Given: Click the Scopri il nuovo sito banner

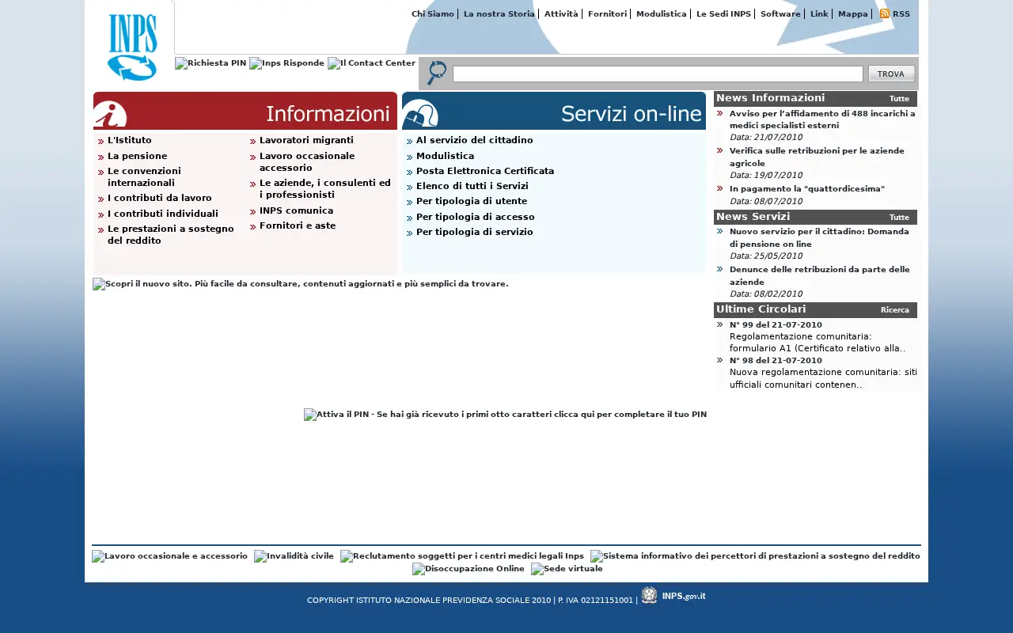Looking at the screenshot, I should [301, 284].
